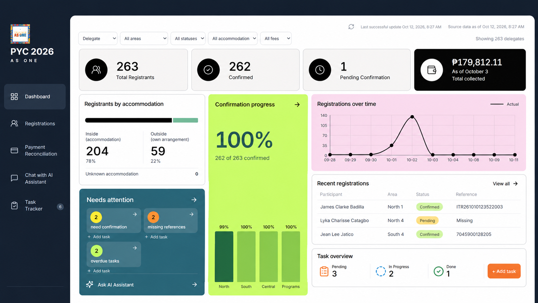Click the North confirmation bar
This screenshot has width=538, height=303.
click(224, 257)
